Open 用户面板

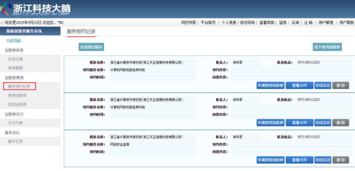pos(346,23)
